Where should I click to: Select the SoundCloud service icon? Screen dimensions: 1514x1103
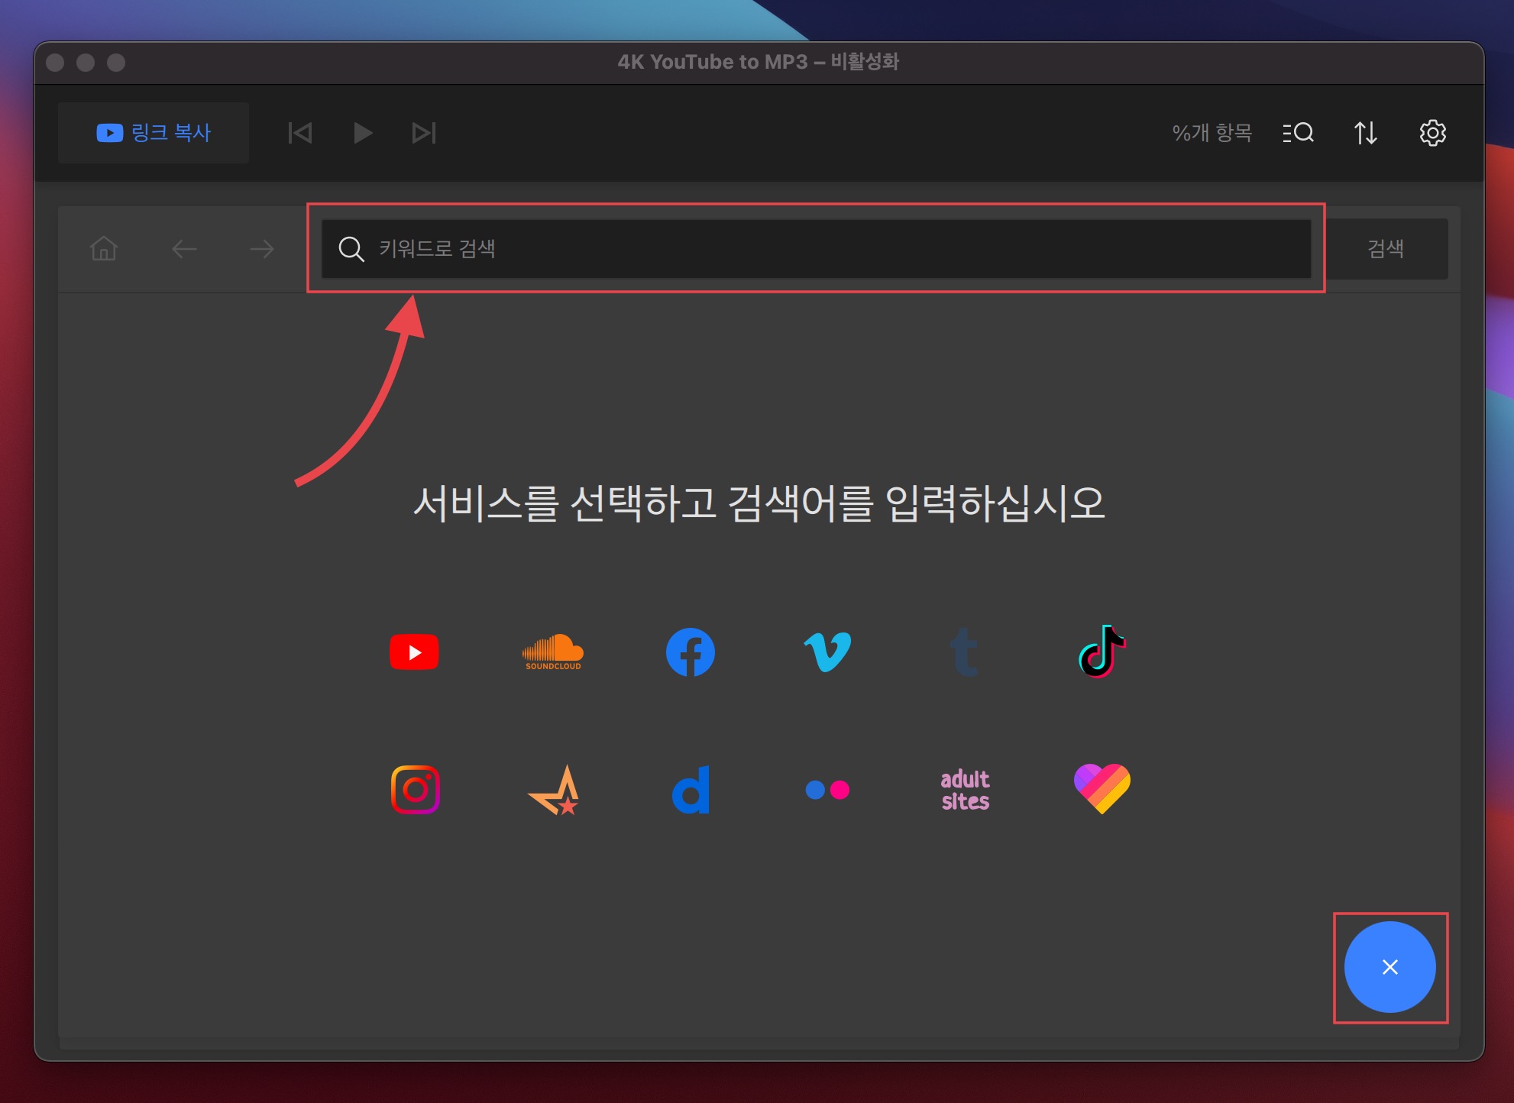tap(552, 652)
